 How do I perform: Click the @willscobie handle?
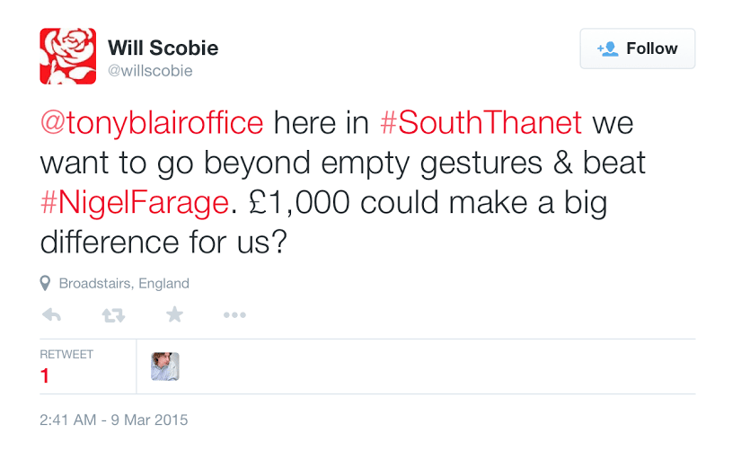150,71
